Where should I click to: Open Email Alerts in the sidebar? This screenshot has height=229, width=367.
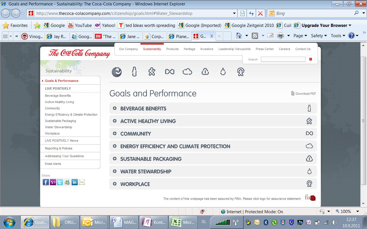click(53, 164)
